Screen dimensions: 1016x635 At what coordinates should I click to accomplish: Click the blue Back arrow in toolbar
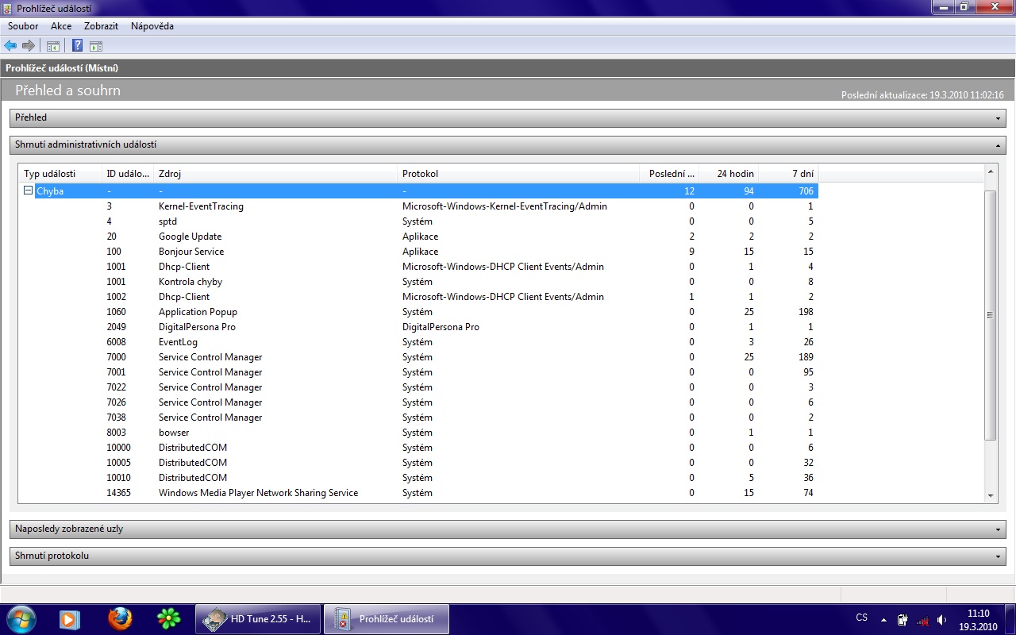[x=10, y=46]
